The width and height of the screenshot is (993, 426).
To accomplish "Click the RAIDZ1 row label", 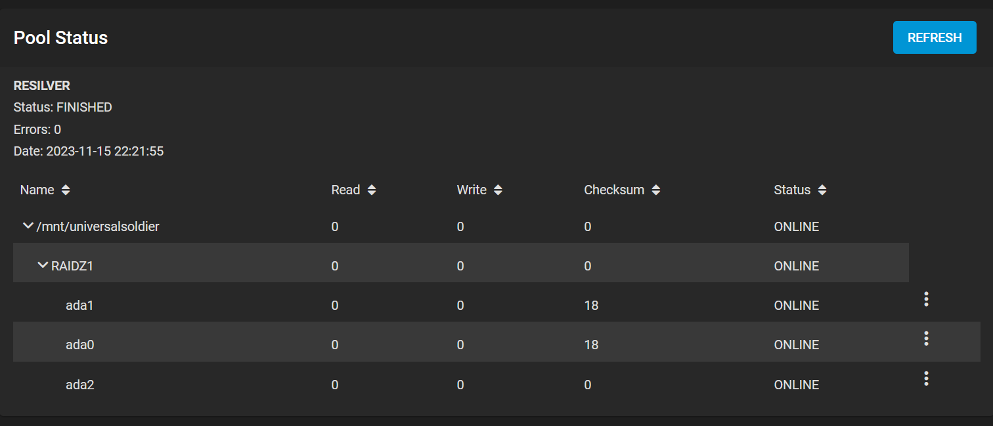I will coord(72,266).
